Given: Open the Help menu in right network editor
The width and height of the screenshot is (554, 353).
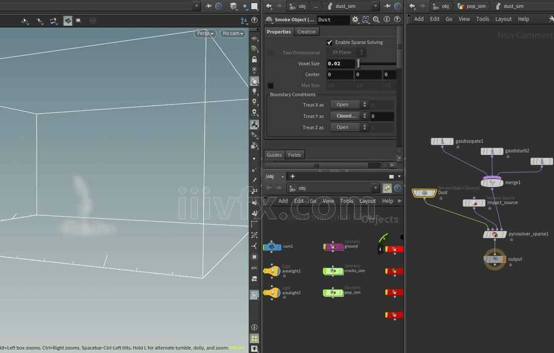Looking at the screenshot, I should click(523, 19).
